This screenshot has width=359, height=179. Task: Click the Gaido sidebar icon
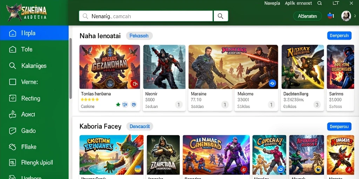(x=13, y=131)
